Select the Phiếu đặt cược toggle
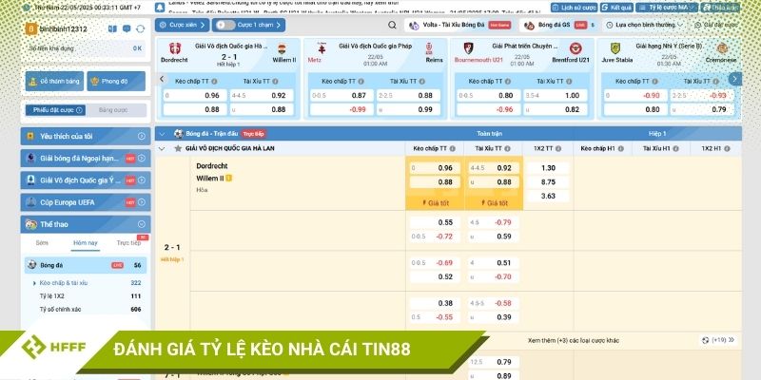Image resolution: width=761 pixels, height=380 pixels. click(55, 110)
